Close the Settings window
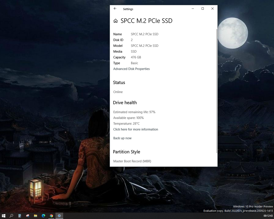 click(x=213, y=8)
